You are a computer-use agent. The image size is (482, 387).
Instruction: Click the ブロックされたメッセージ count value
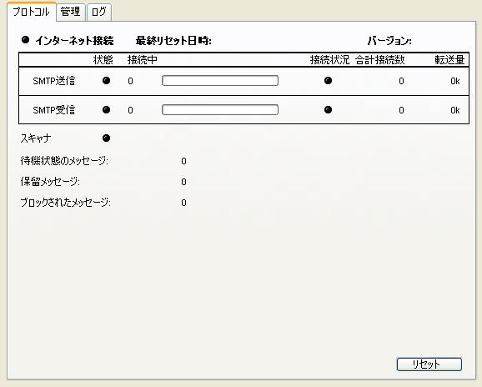[183, 203]
